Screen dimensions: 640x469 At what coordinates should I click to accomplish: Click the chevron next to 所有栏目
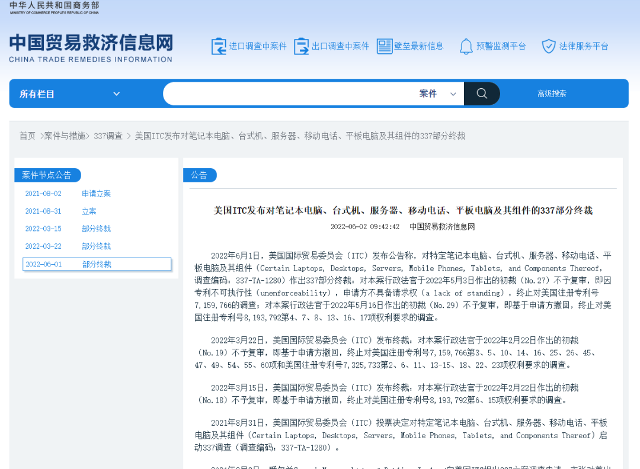point(116,94)
